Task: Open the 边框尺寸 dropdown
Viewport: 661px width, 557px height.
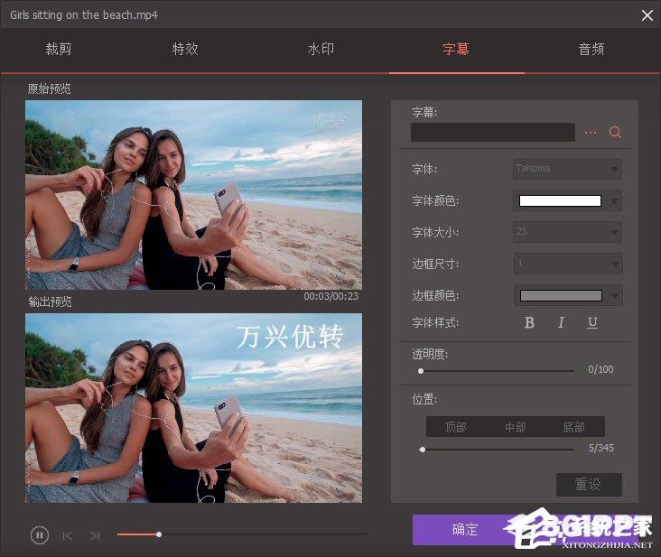Action: tap(568, 264)
